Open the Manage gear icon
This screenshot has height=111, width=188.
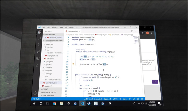pyautogui.click(x=35, y=93)
